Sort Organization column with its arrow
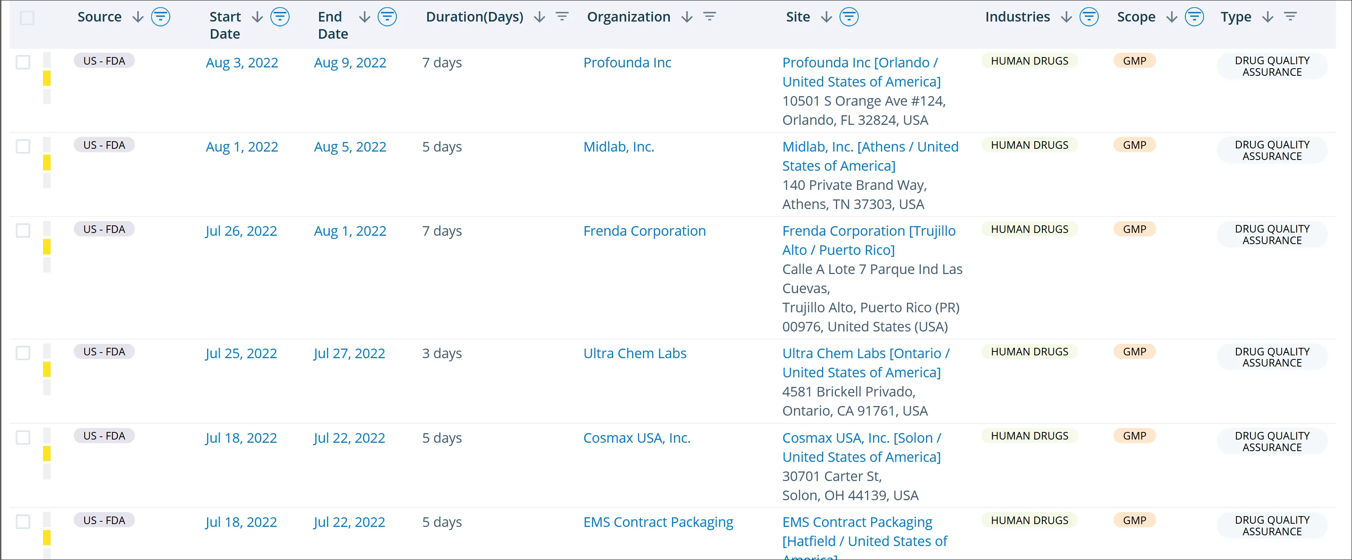The height and width of the screenshot is (560, 1352). coord(686,17)
